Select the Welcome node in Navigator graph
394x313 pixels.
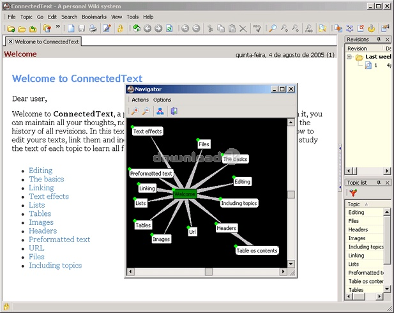(185, 194)
